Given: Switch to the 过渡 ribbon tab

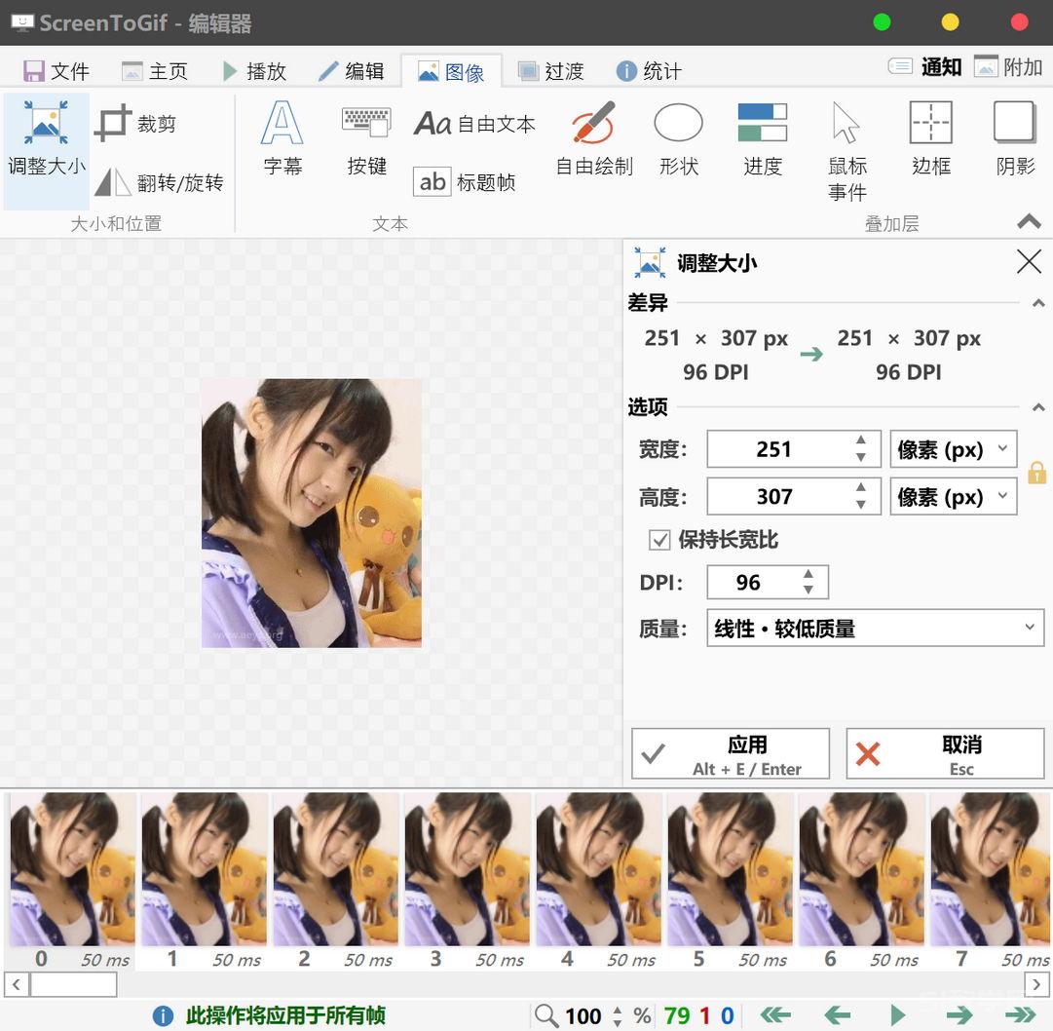Looking at the screenshot, I should (550, 70).
